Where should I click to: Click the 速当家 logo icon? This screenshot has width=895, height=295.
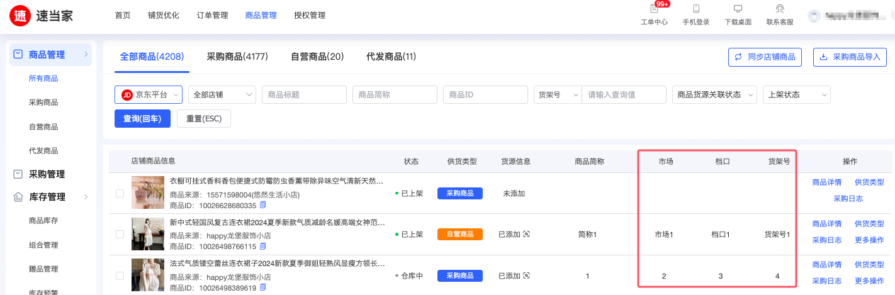coord(21,15)
